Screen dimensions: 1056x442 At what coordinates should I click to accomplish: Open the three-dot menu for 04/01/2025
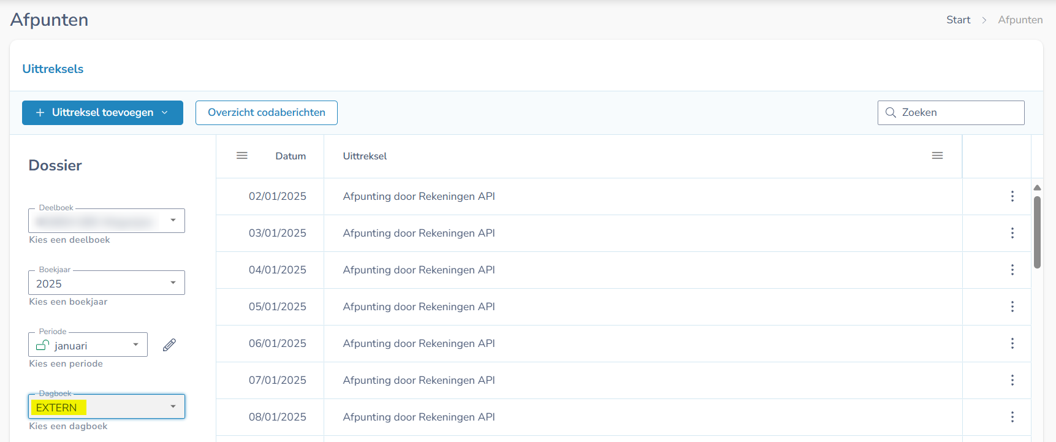pos(1012,270)
